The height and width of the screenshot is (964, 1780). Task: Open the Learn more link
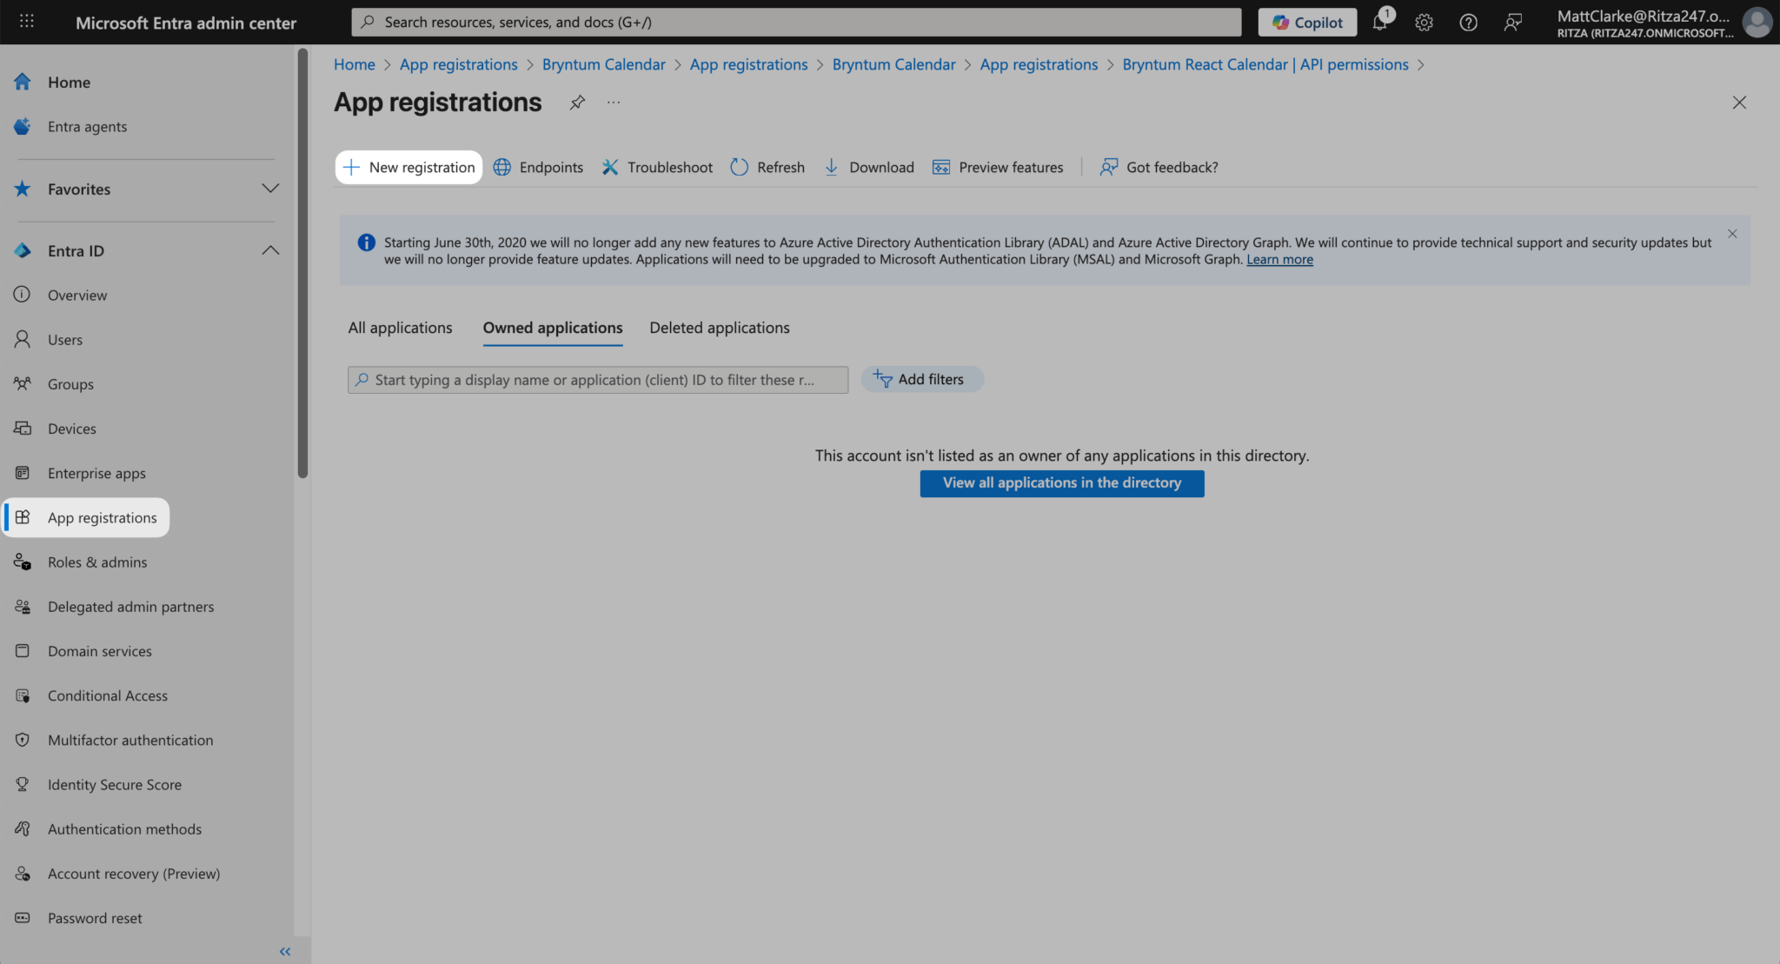coord(1279,260)
